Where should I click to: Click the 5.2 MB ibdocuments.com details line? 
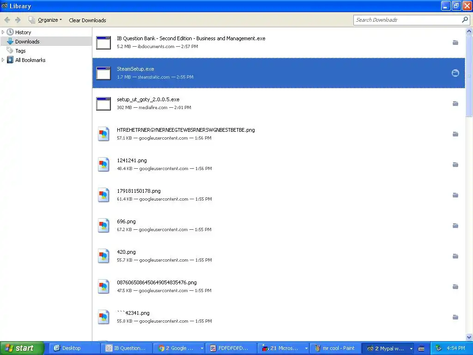click(x=158, y=47)
